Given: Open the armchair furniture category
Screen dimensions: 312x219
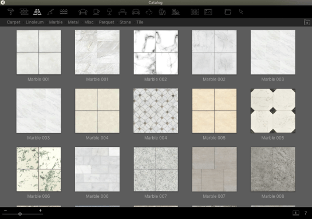Looking at the screenshot, I should [83, 12].
